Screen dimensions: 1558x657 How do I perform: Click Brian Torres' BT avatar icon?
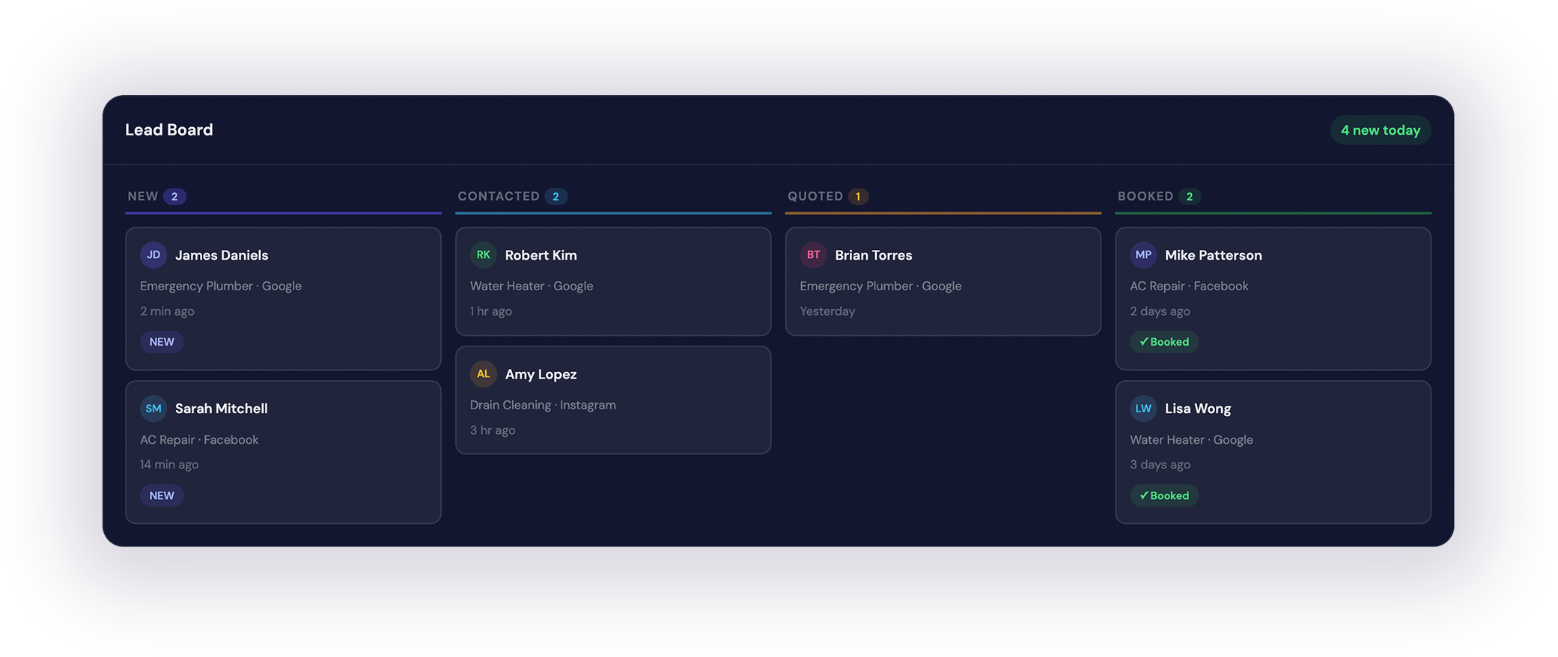(813, 255)
